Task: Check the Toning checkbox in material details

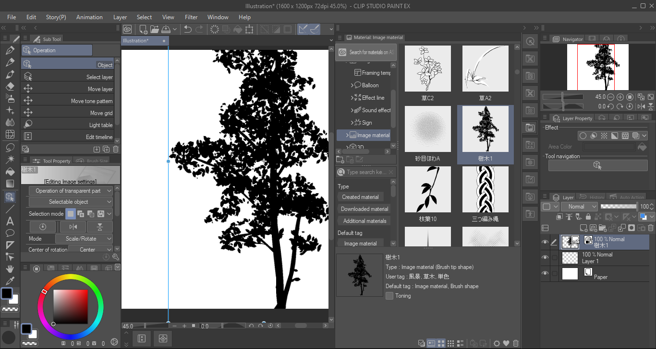Action: pyautogui.click(x=389, y=296)
